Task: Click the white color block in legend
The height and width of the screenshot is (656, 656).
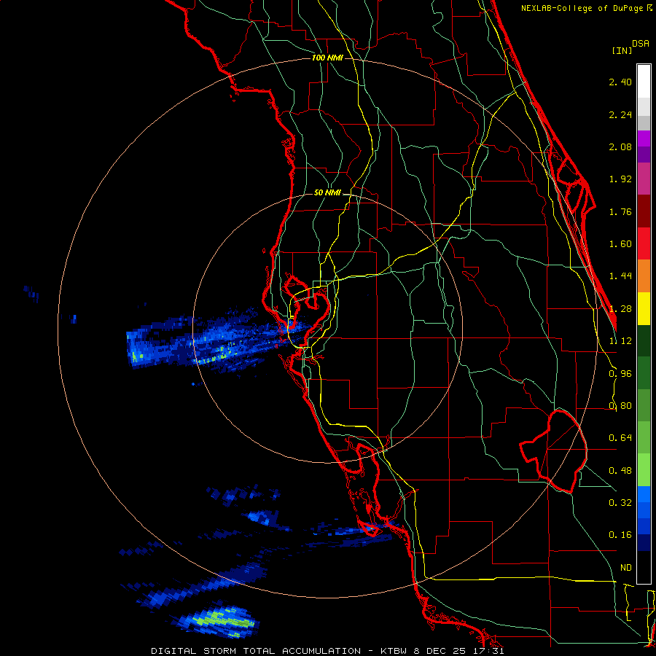Action: click(x=644, y=82)
